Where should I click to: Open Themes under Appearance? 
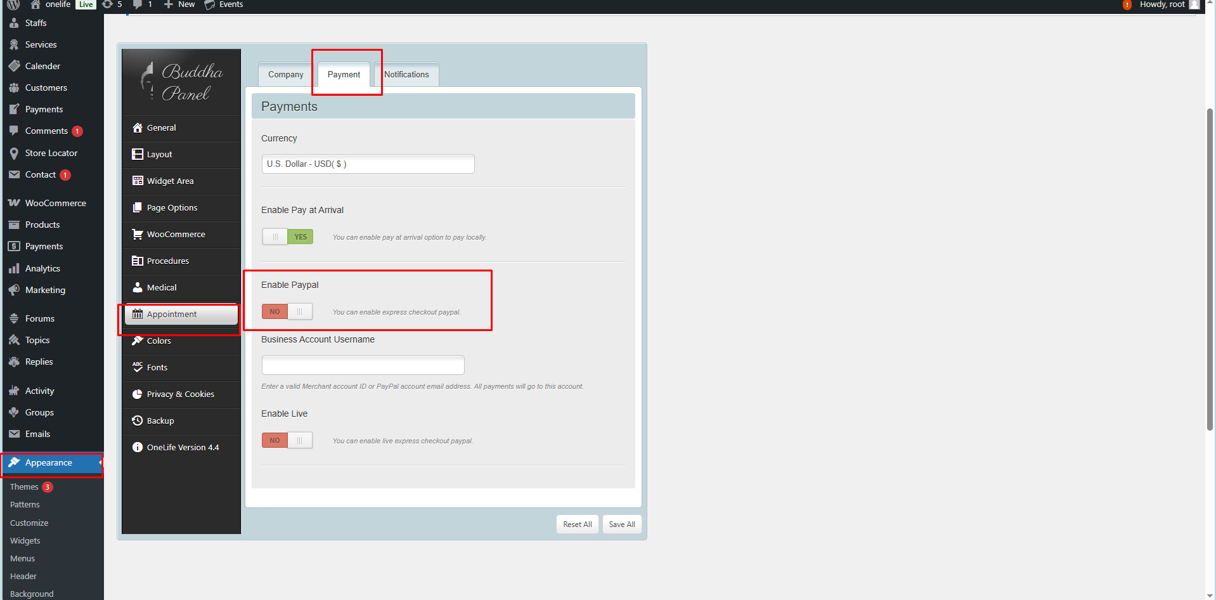pos(24,487)
